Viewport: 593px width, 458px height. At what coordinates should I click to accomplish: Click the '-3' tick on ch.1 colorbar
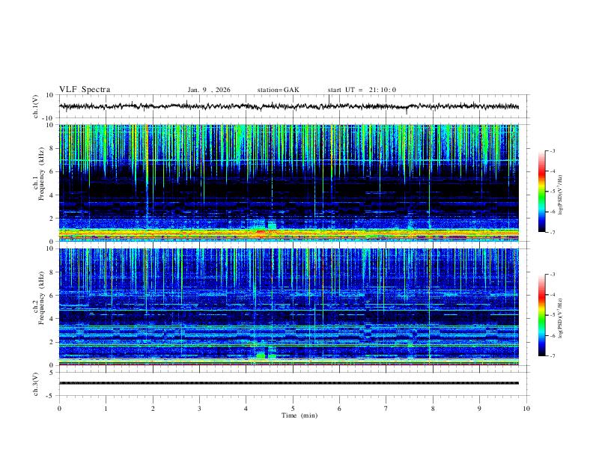(x=553, y=150)
